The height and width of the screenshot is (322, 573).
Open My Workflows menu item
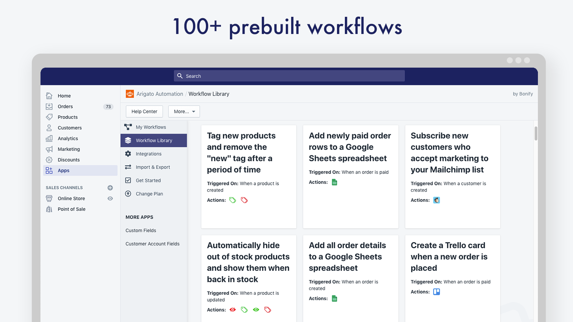pyautogui.click(x=151, y=127)
